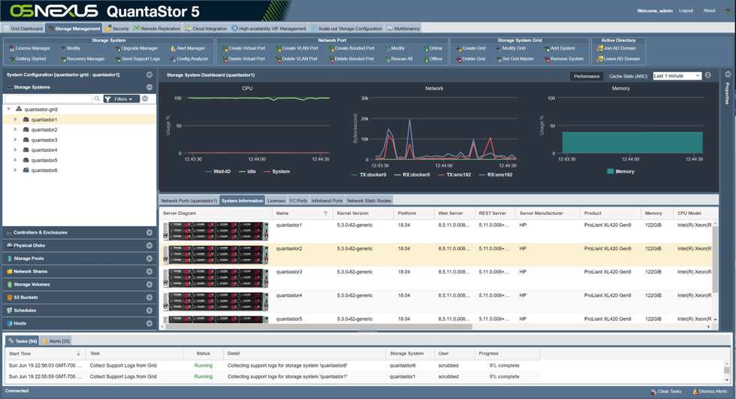Viewport: 736px width, 399px height.
Task: Collapse the quantastor-grid tree node
Action: click(x=8, y=109)
